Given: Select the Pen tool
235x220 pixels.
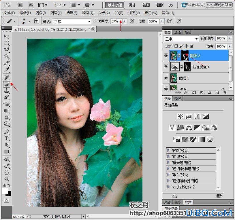Looking at the screenshot, I should (x=6, y=132).
